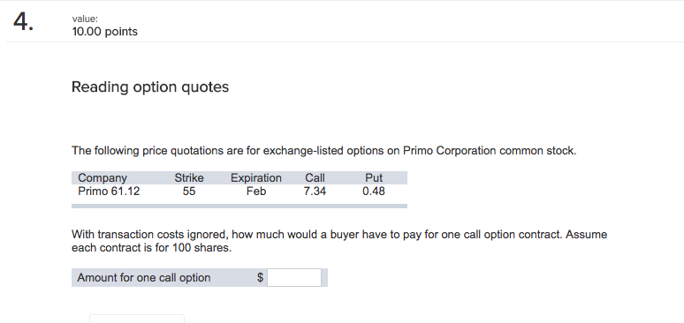Click the partially visible button below the answer
This screenshot has height=323, width=684.
tap(137, 319)
